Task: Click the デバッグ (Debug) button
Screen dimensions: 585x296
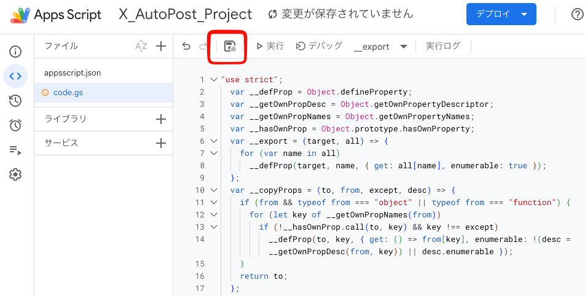Action: pos(319,46)
